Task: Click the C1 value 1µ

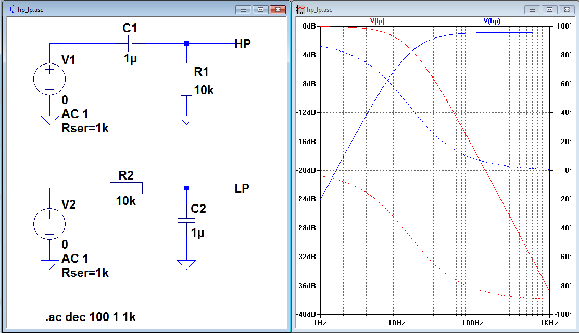Action: coord(130,58)
